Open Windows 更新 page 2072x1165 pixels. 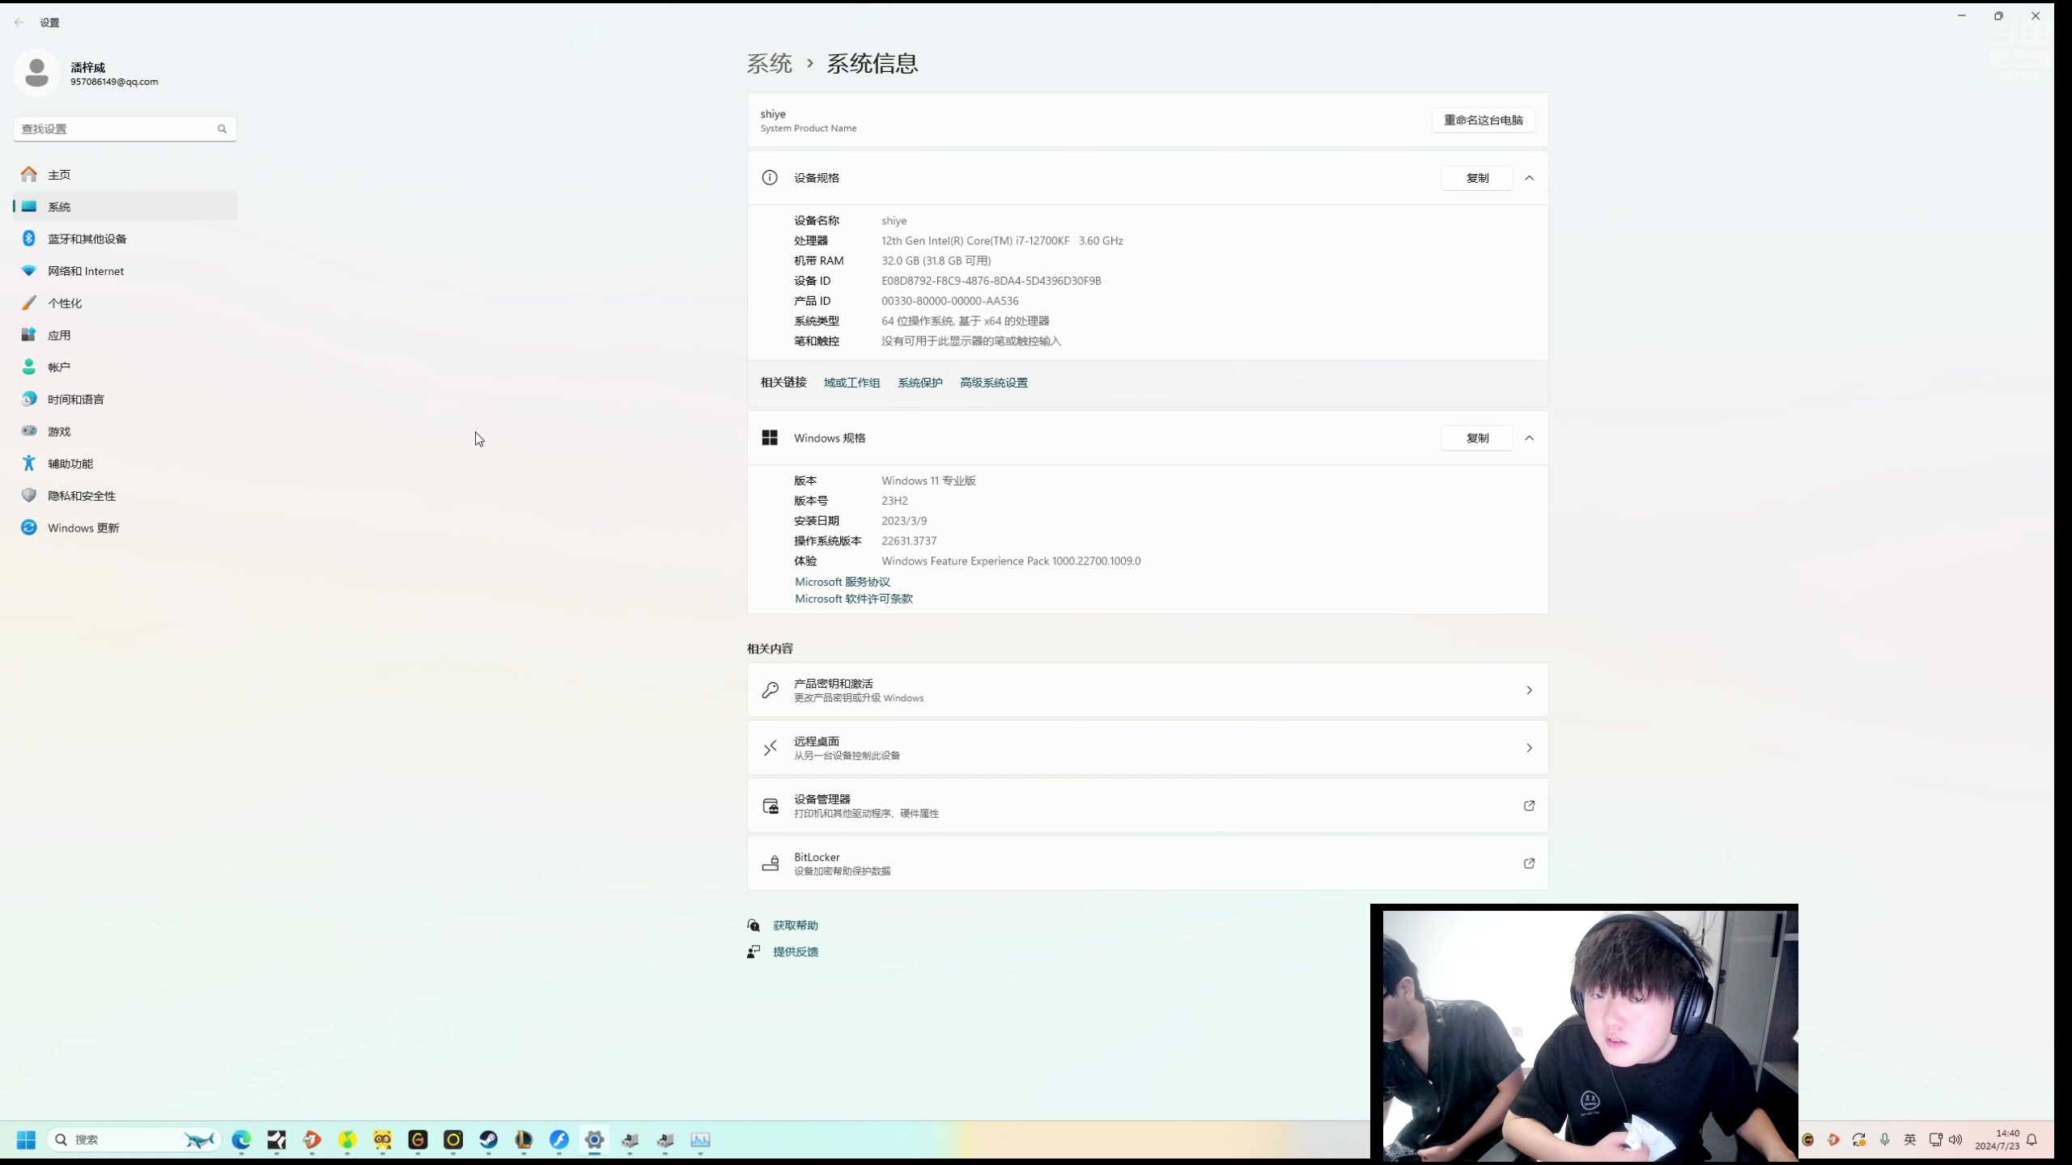[125, 527]
